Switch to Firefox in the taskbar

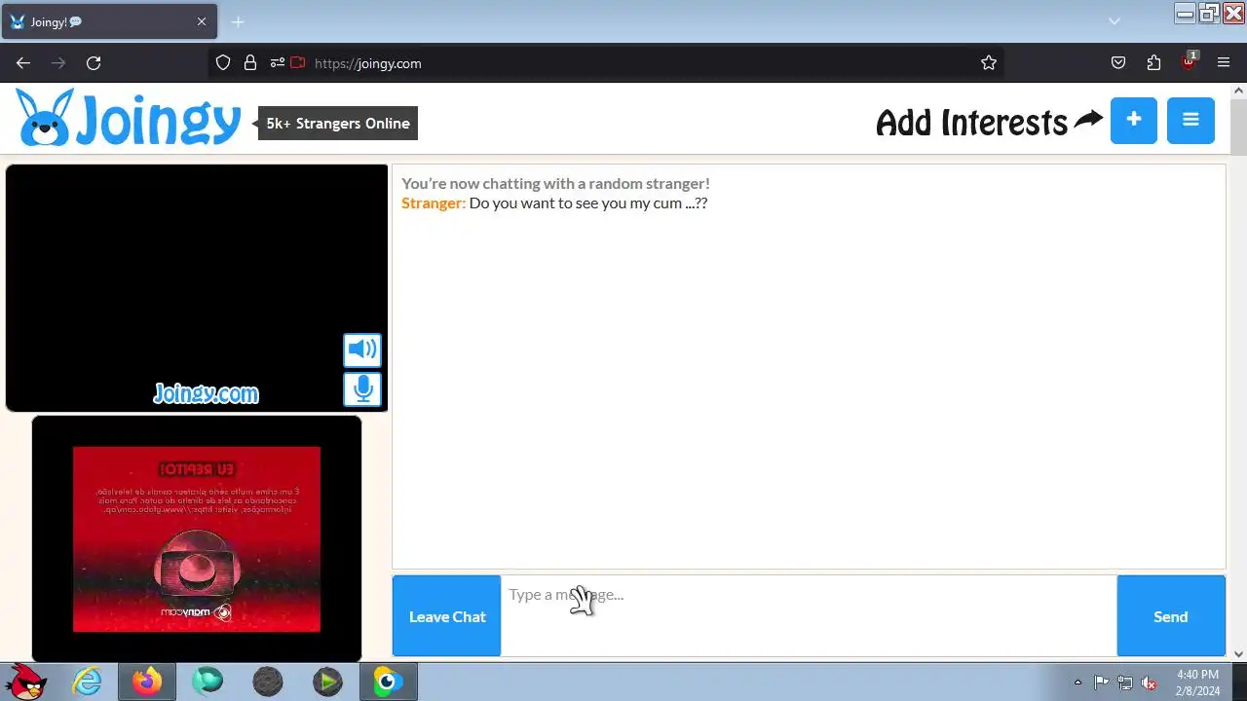[x=147, y=683]
